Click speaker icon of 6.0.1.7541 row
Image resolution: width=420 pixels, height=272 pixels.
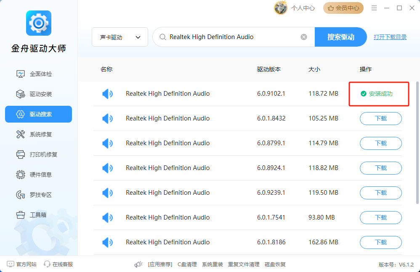107,217
